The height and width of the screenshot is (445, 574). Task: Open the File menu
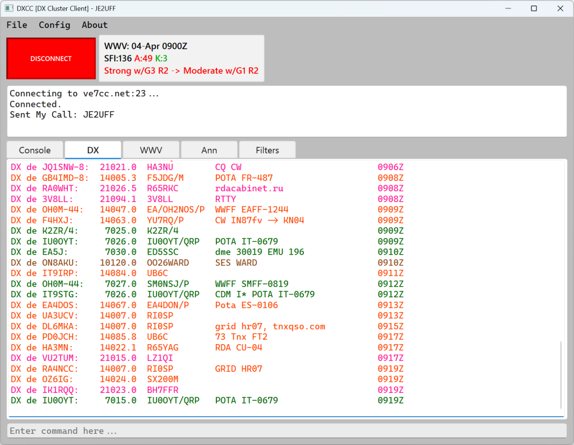tap(16, 25)
